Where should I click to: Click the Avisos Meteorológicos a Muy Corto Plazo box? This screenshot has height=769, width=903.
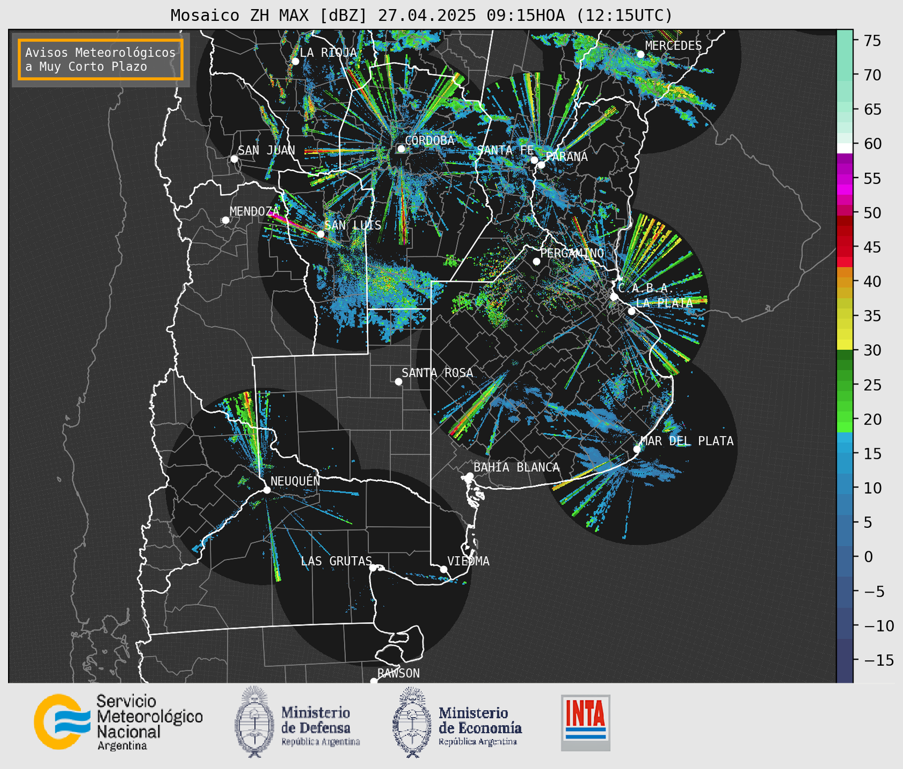coord(101,59)
